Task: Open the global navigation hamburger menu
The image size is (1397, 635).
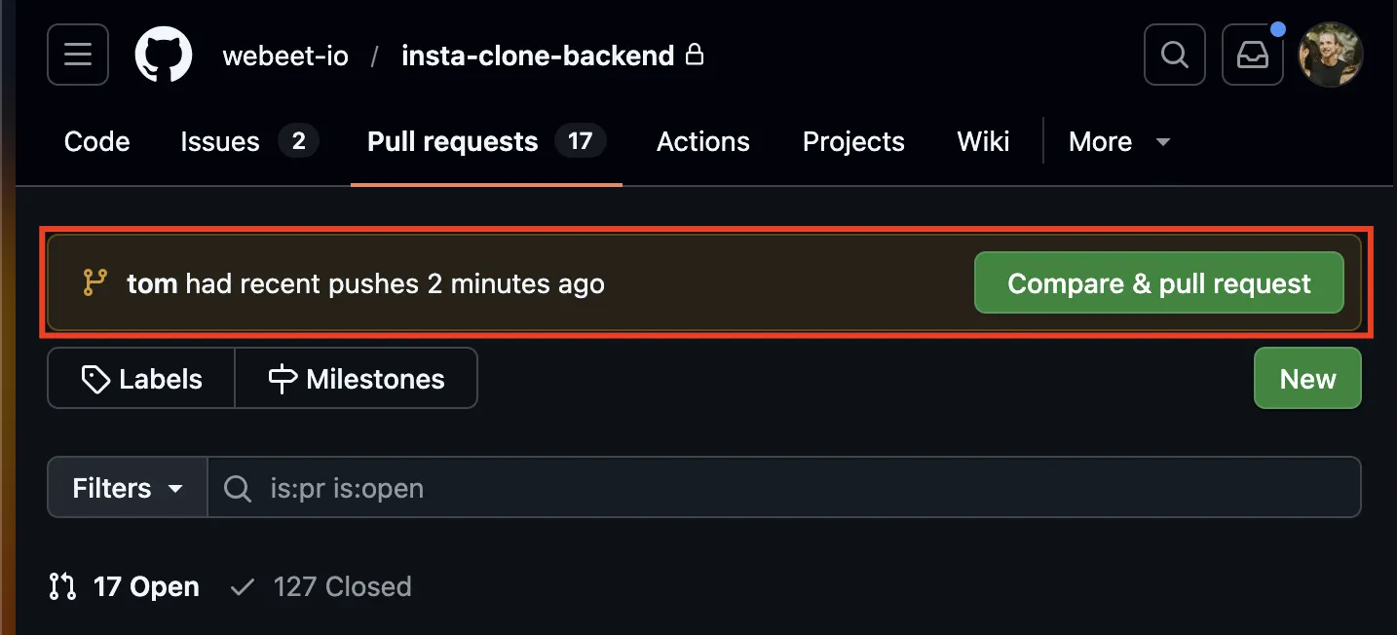Action: point(77,55)
